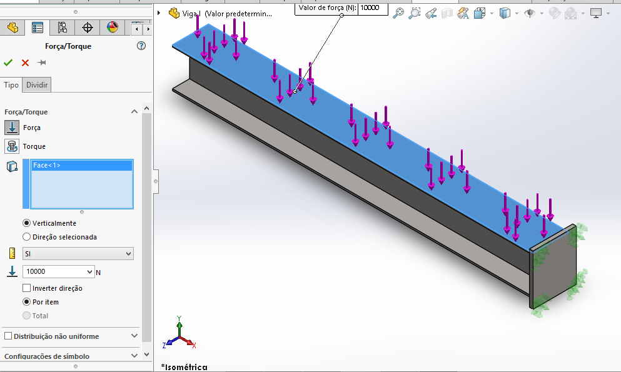Select the Torque load type button
621x372 pixels.
(12, 146)
